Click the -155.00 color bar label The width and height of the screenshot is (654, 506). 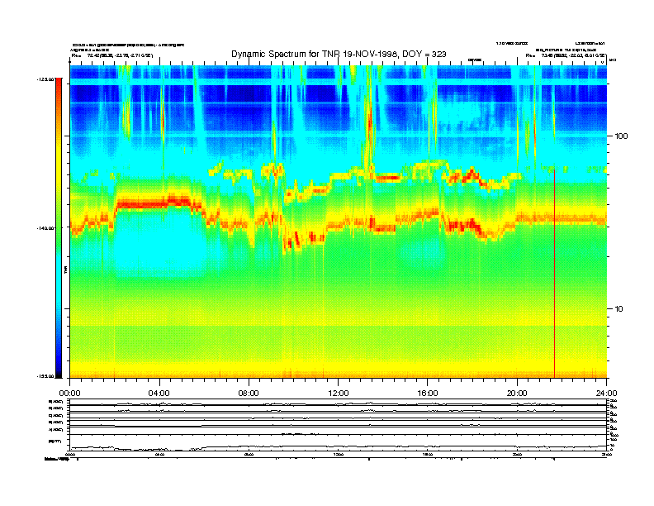[45, 376]
